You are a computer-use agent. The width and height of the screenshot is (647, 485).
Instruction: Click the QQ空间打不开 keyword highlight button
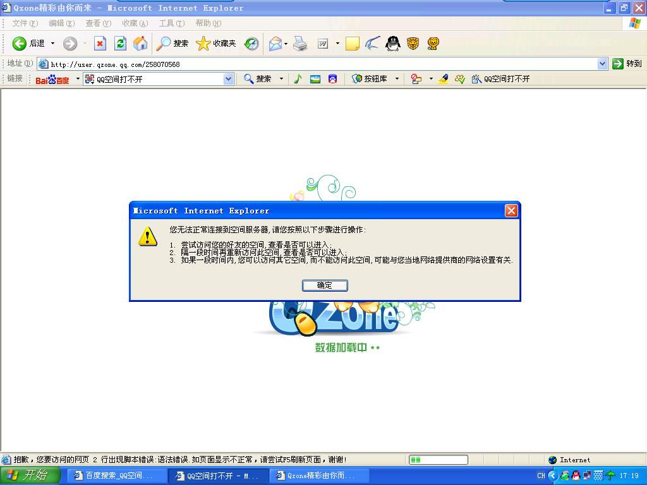[x=500, y=79]
